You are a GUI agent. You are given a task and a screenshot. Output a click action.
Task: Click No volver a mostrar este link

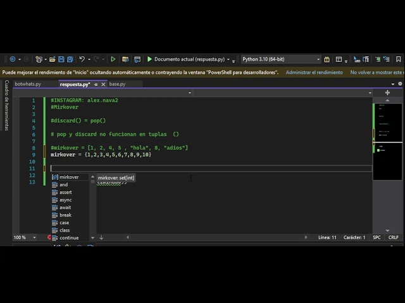[x=377, y=73]
